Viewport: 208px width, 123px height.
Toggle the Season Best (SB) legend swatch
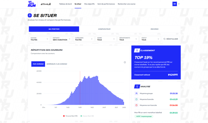[81, 116]
